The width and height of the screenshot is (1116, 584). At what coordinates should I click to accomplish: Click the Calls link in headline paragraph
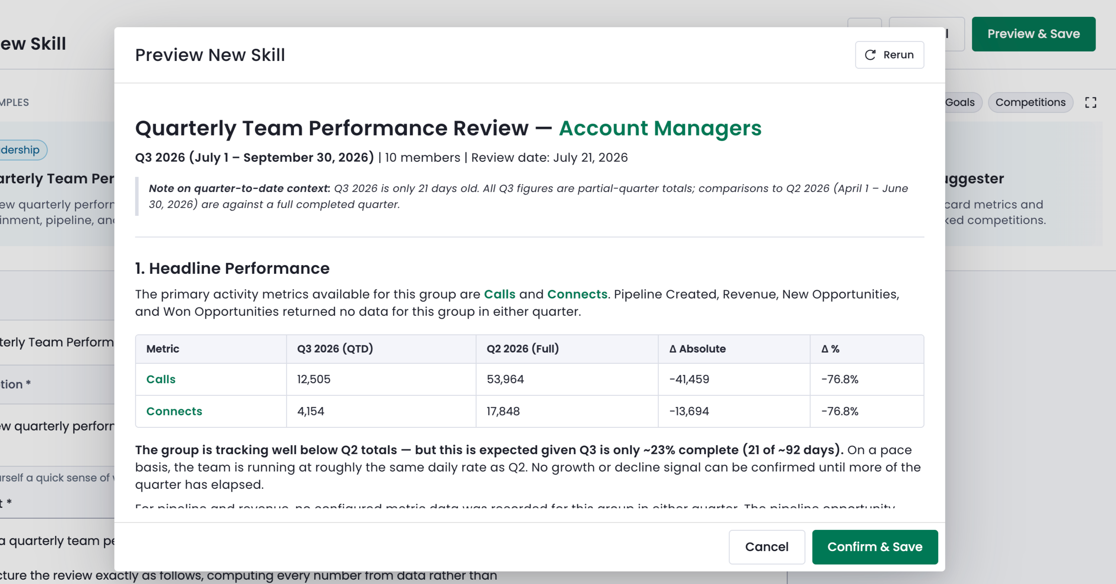499,294
